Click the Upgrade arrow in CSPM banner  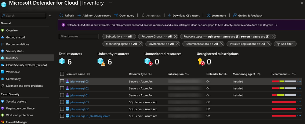tap(276, 25)
